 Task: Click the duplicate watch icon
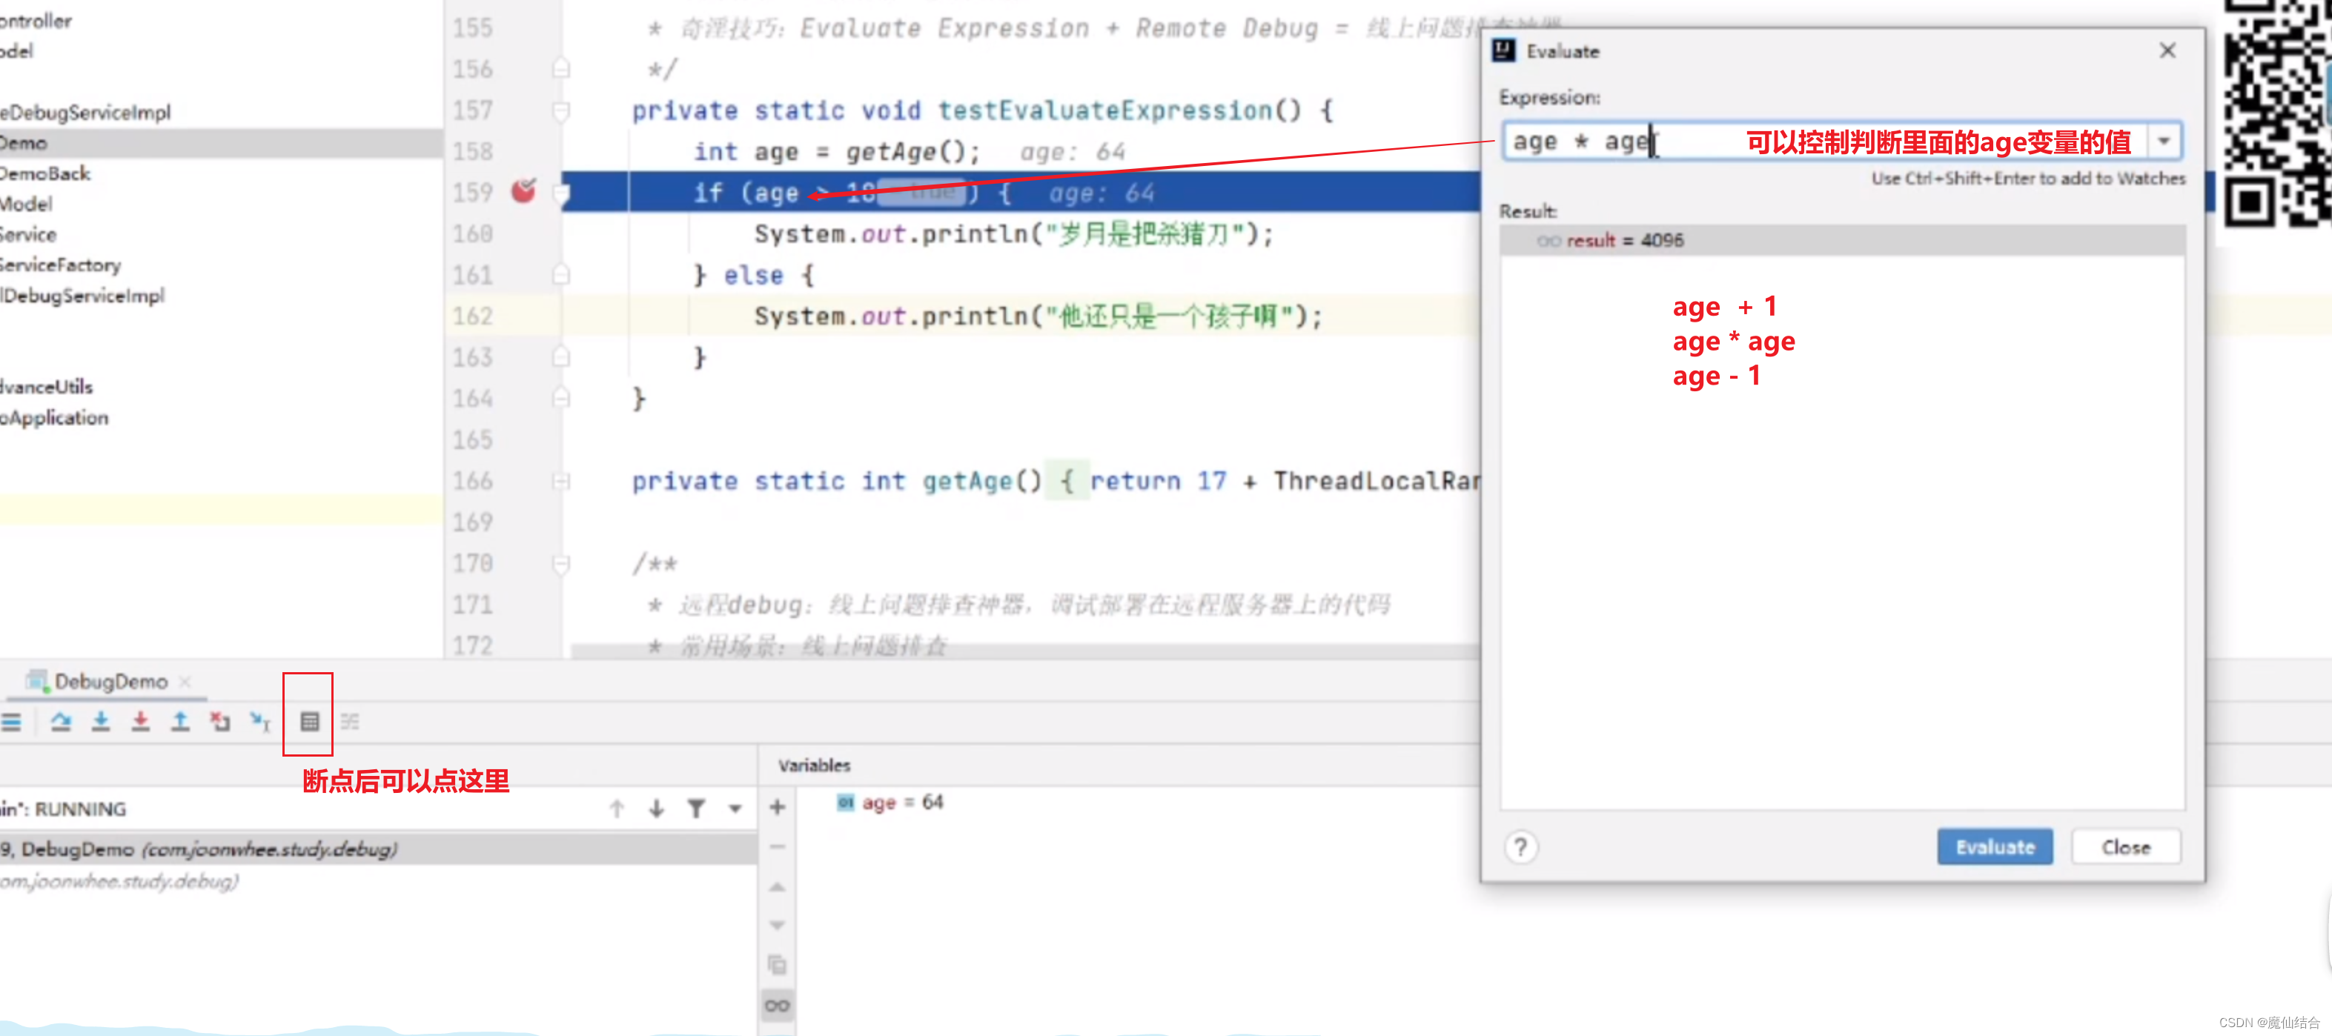[777, 965]
